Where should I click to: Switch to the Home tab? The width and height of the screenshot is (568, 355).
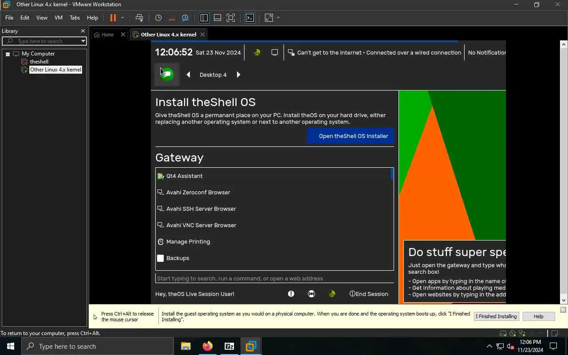click(107, 35)
